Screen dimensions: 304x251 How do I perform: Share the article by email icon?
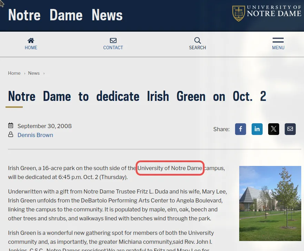click(290, 129)
